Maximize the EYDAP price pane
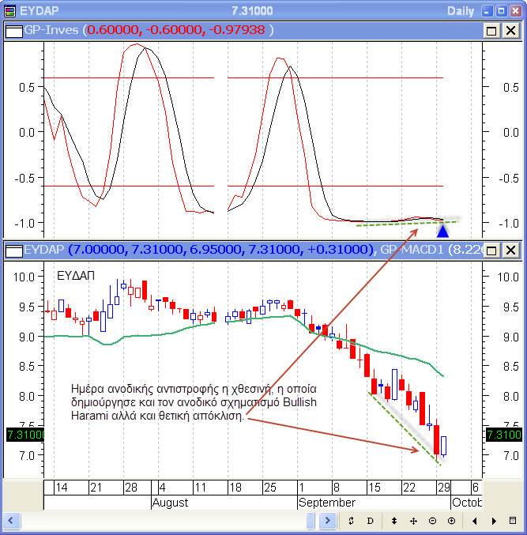Screen dimensions: 527x535 tap(491, 251)
